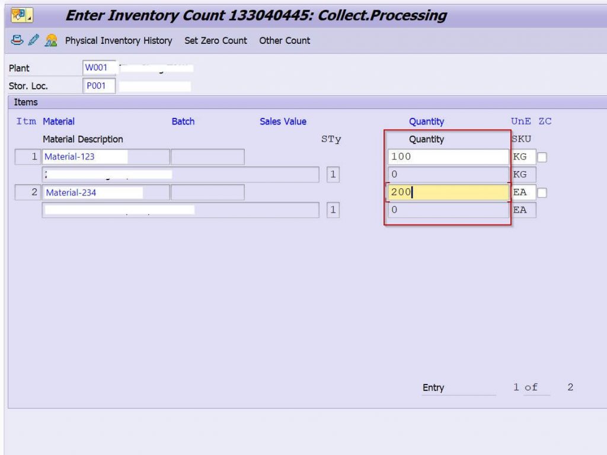Click item 2's EA entry unit field

tap(524, 193)
